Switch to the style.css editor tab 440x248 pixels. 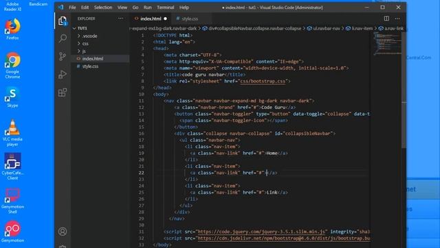(190, 19)
